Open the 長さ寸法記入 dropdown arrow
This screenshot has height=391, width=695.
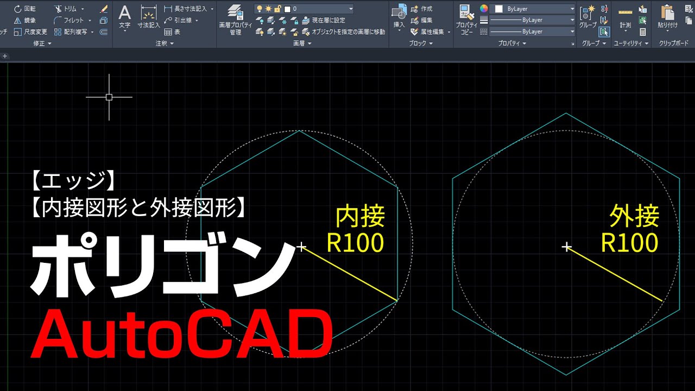[x=212, y=9]
